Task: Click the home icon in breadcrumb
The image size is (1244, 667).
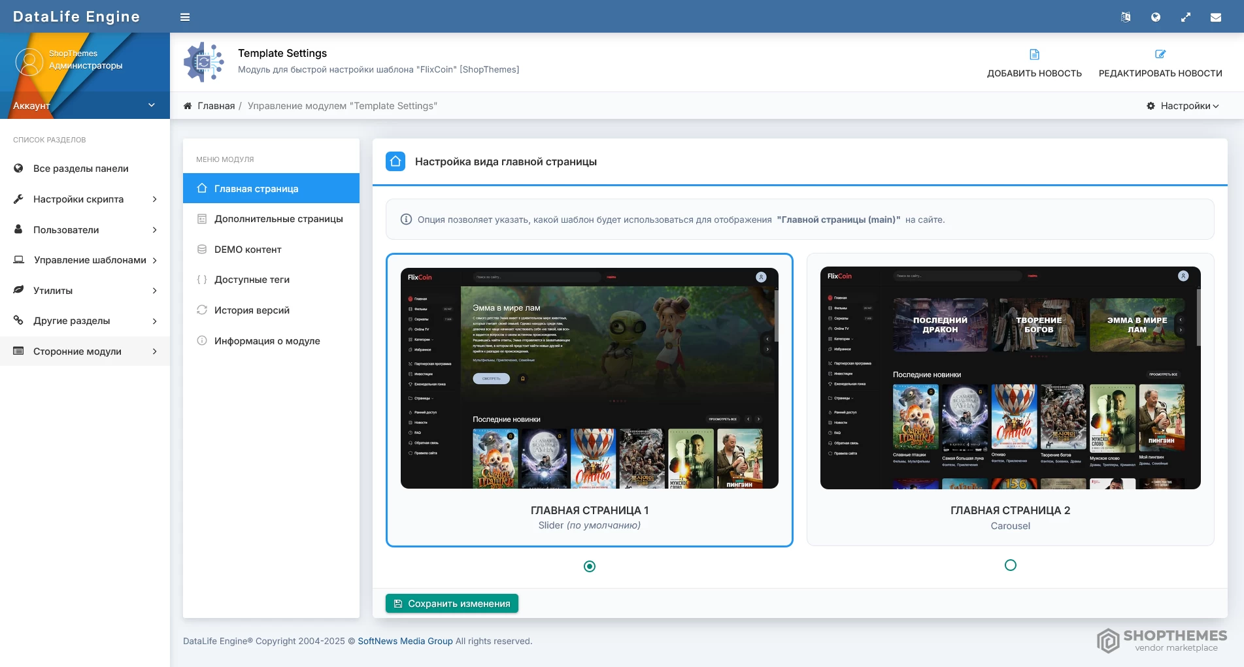Action: click(x=188, y=106)
